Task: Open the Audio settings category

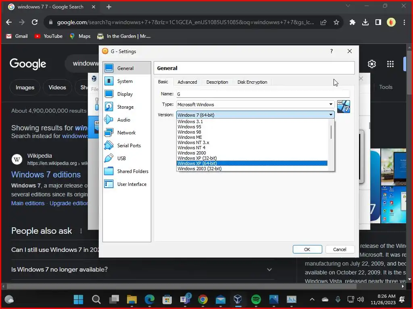Action: point(127,120)
